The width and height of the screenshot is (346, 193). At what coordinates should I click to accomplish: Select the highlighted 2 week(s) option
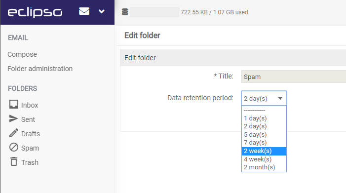[264, 151]
